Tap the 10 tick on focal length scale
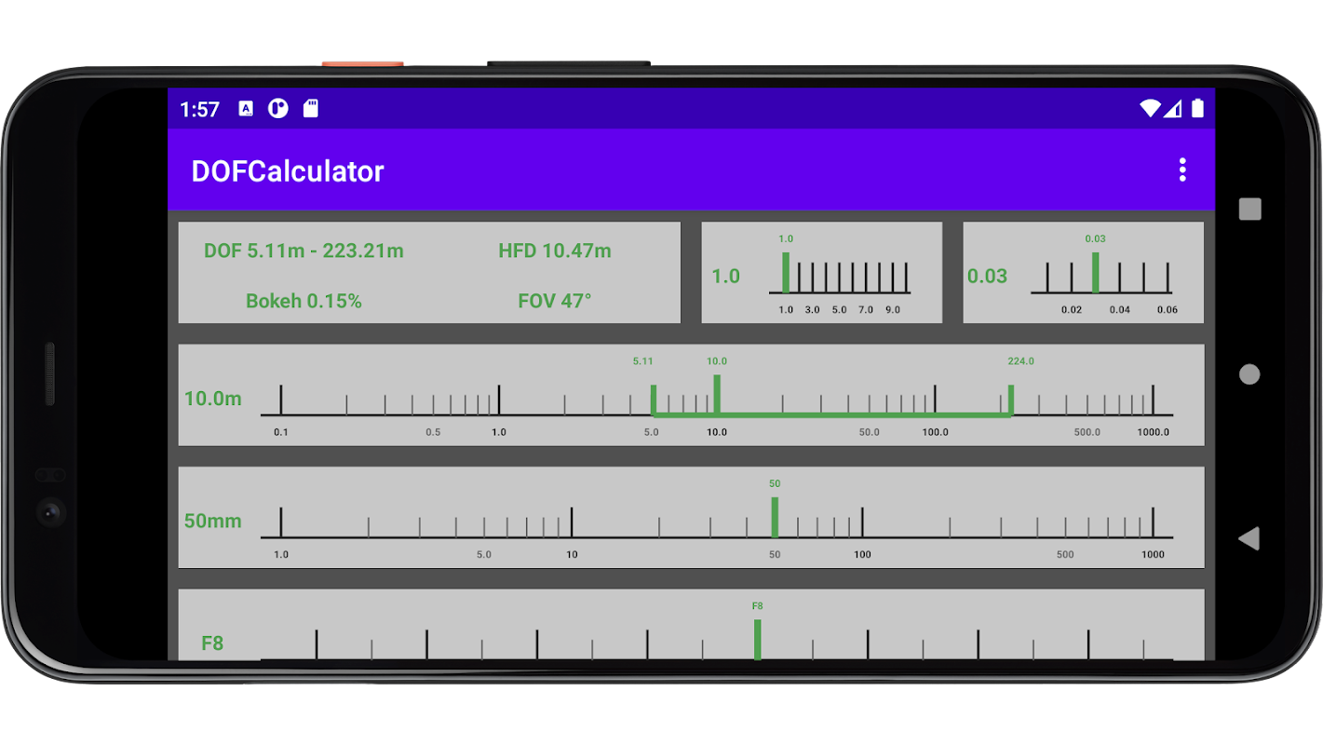 572,521
